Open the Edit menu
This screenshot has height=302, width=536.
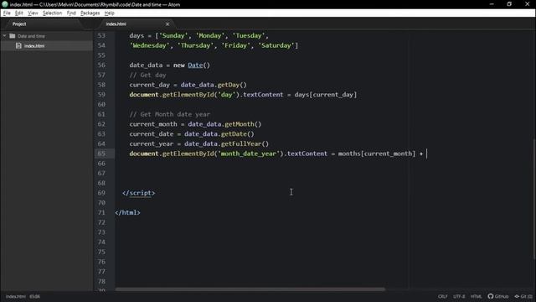[19, 13]
